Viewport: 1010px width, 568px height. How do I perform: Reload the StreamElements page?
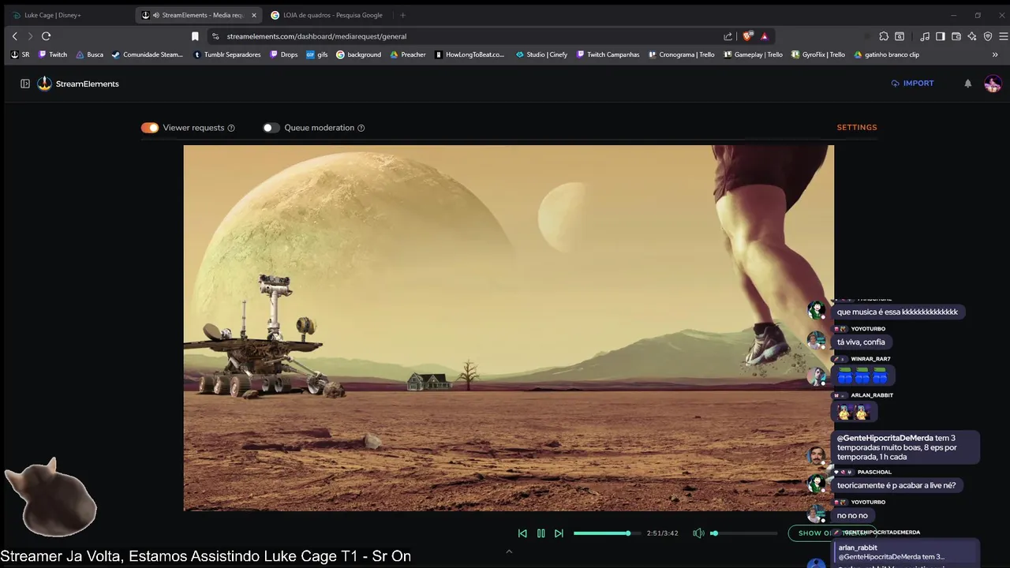[x=46, y=36]
